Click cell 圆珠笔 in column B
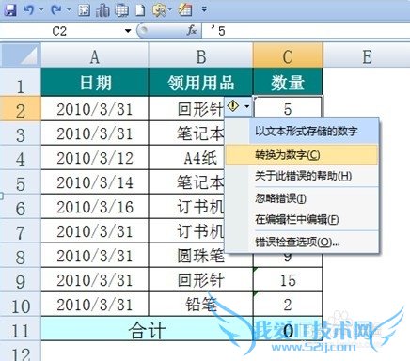This screenshot has height=361, width=410. point(200,256)
